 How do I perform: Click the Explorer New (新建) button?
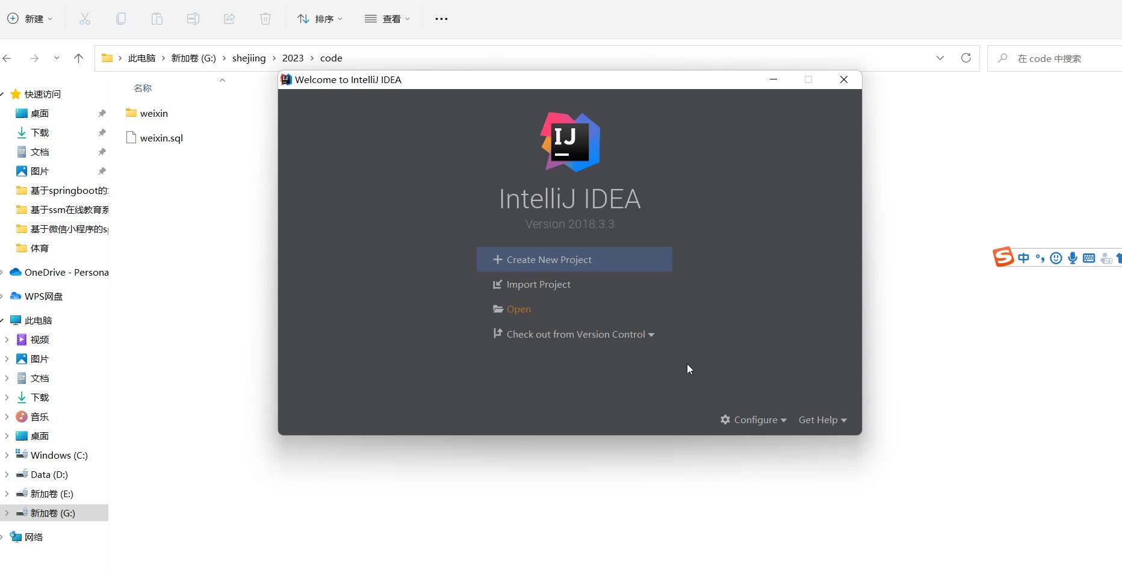point(29,19)
